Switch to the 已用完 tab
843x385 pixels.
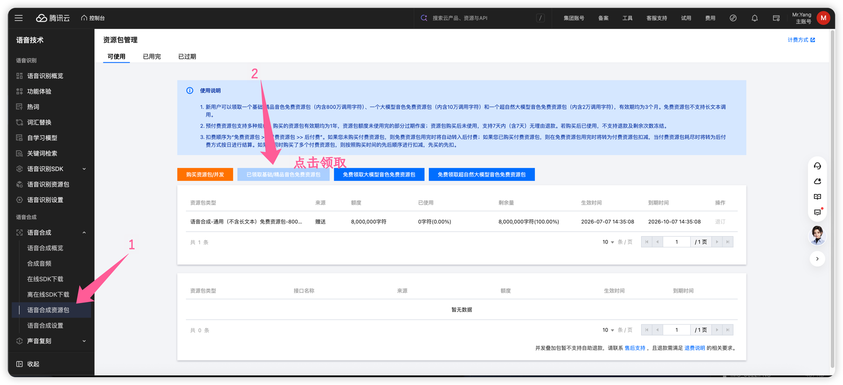point(152,56)
